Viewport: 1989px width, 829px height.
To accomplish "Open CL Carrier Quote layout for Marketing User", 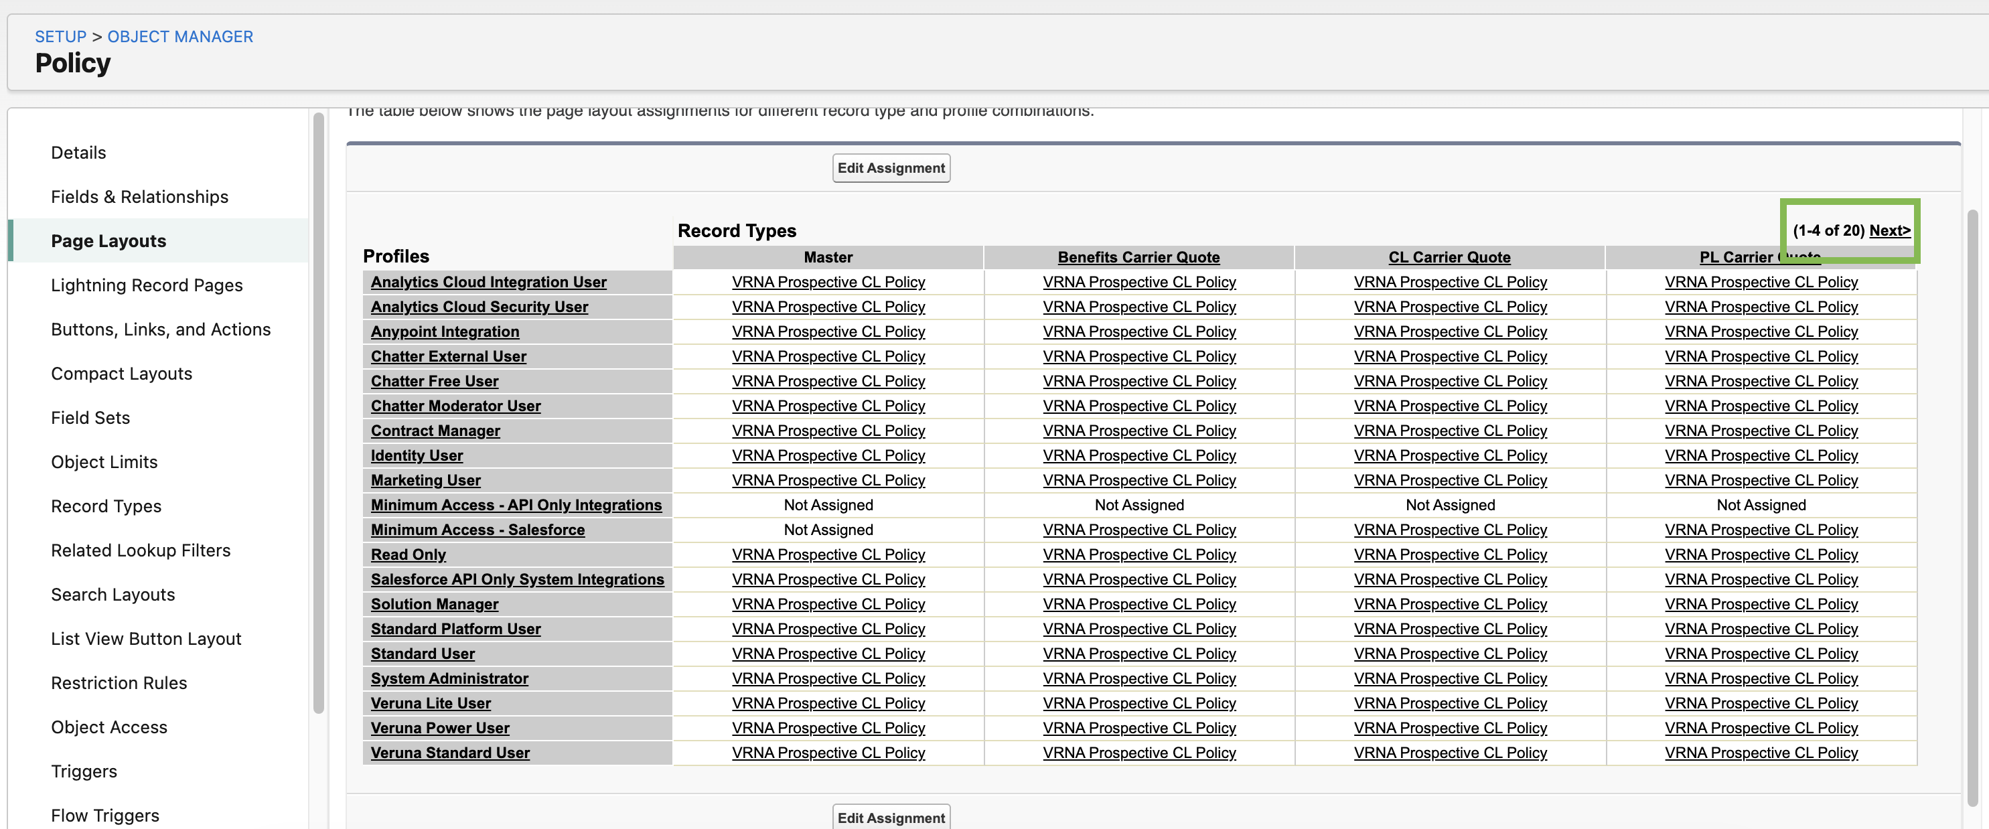I will coord(1450,479).
